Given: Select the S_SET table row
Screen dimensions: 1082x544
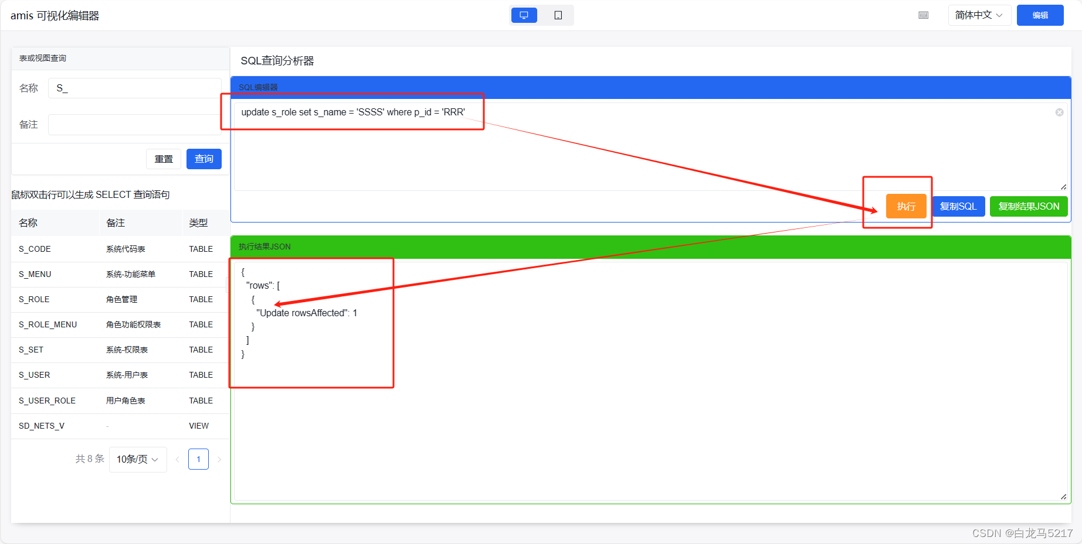Looking at the screenshot, I should (x=120, y=350).
